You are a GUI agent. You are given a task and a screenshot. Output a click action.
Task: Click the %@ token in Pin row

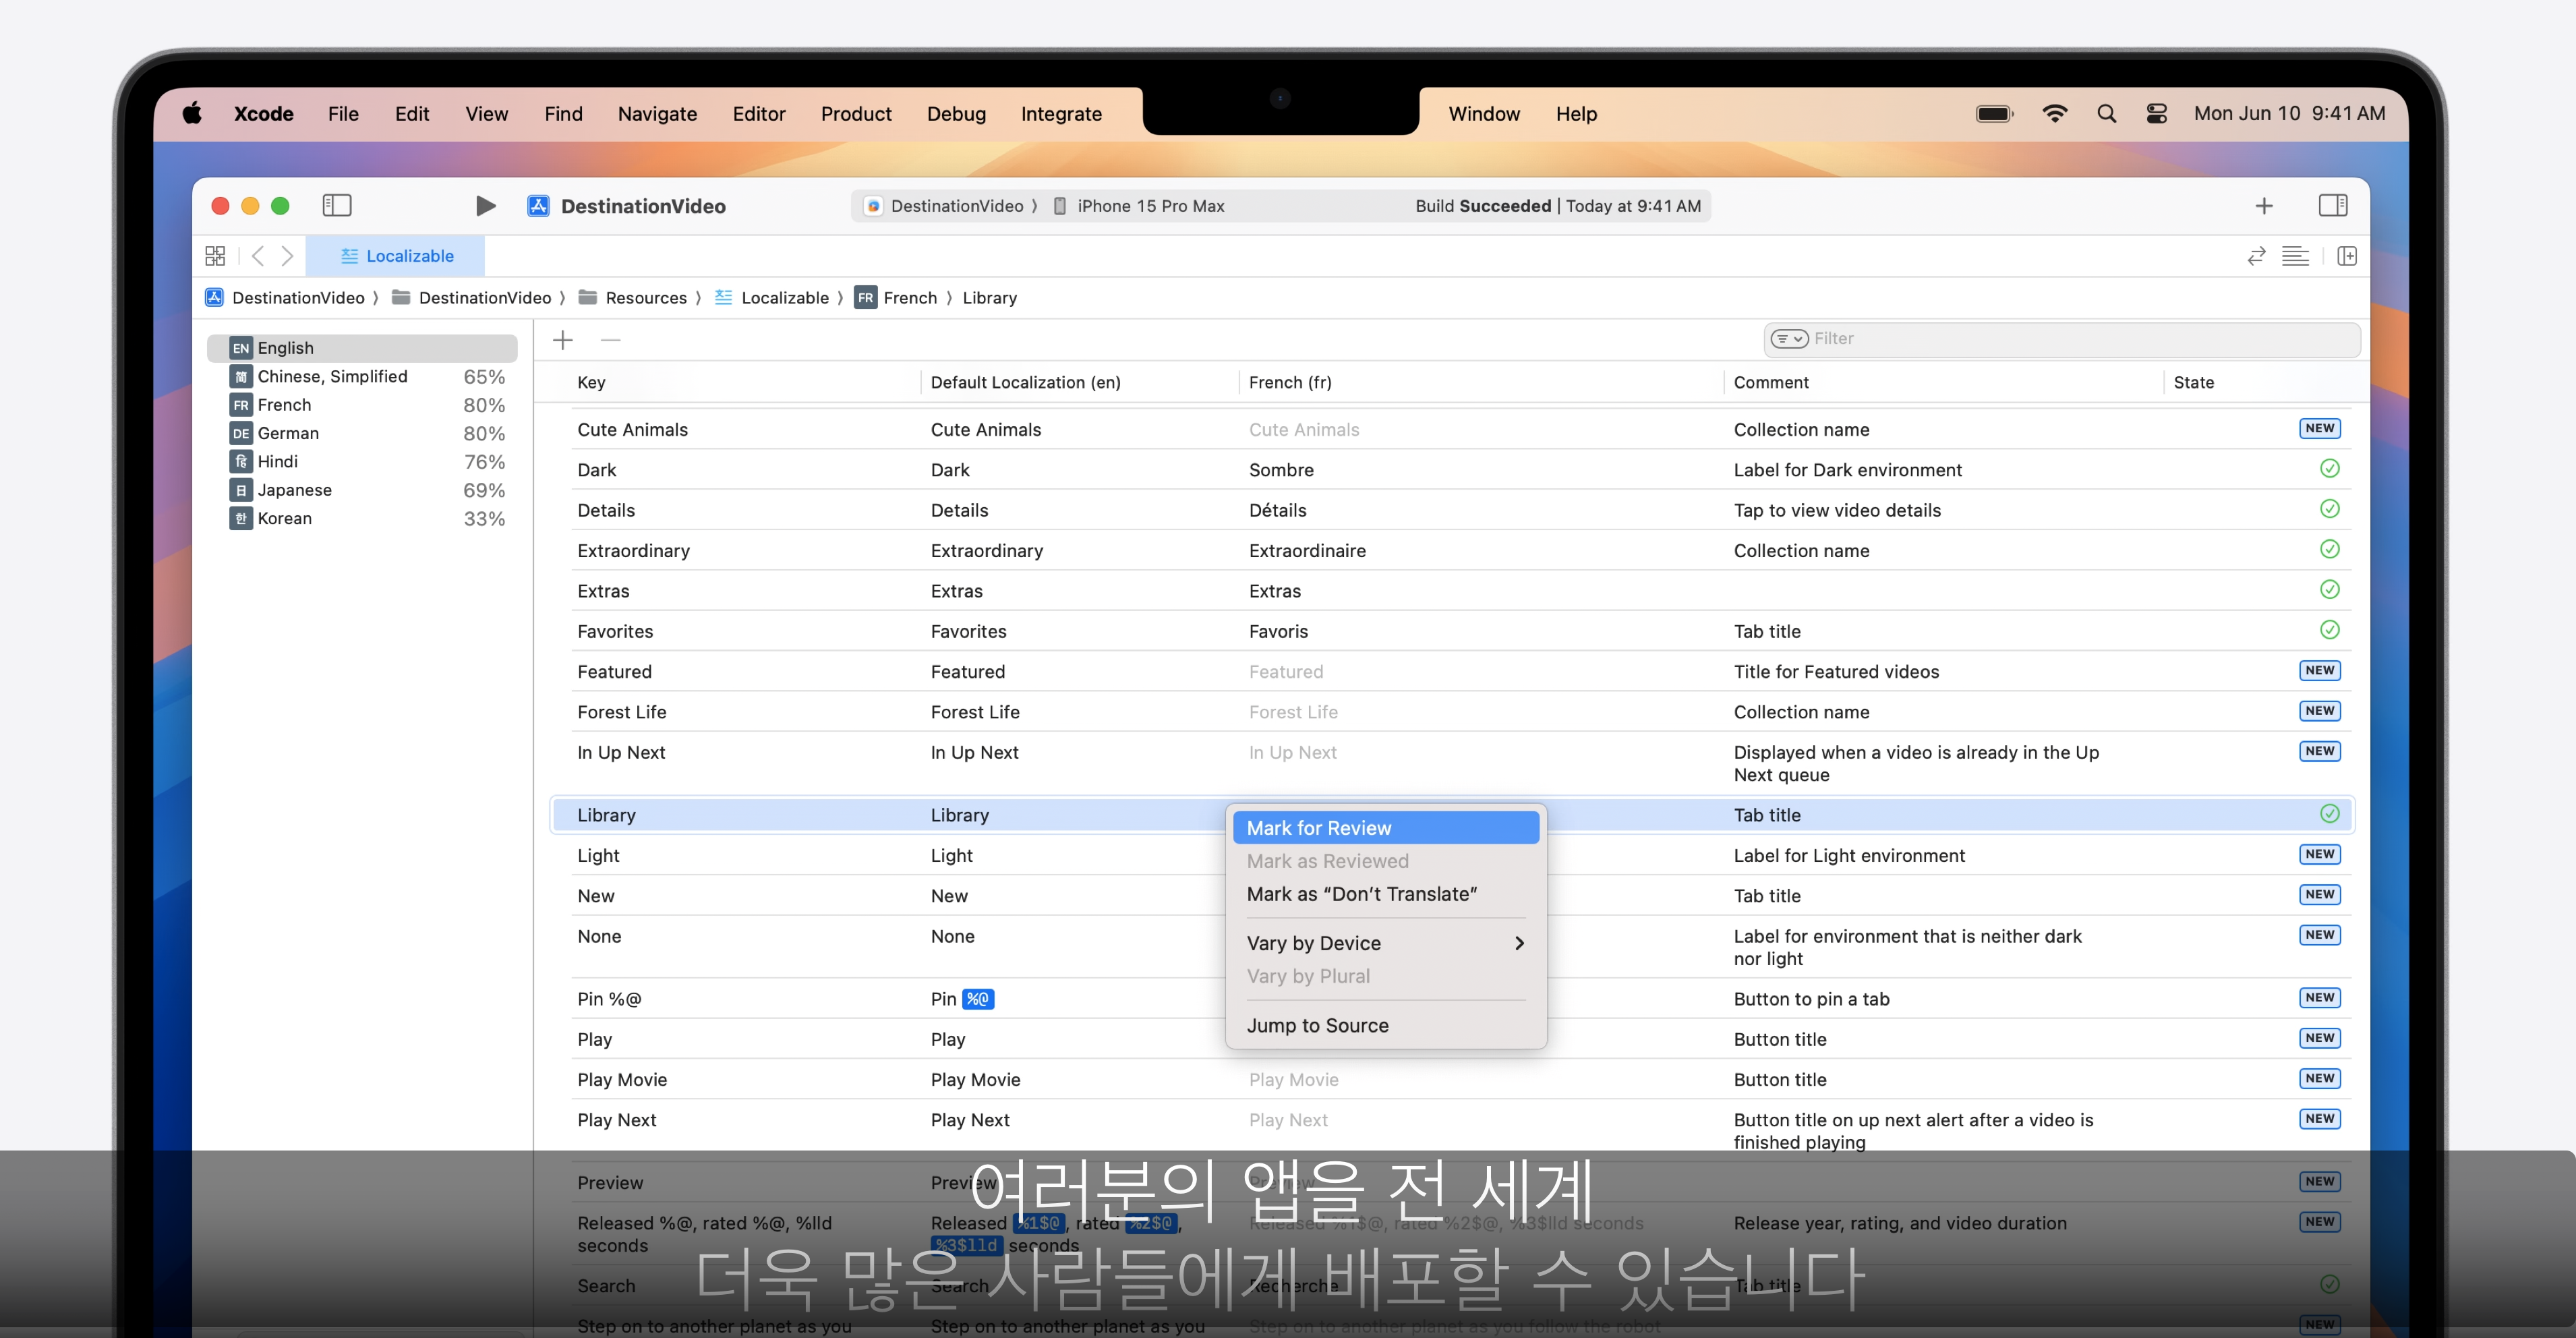point(977,999)
